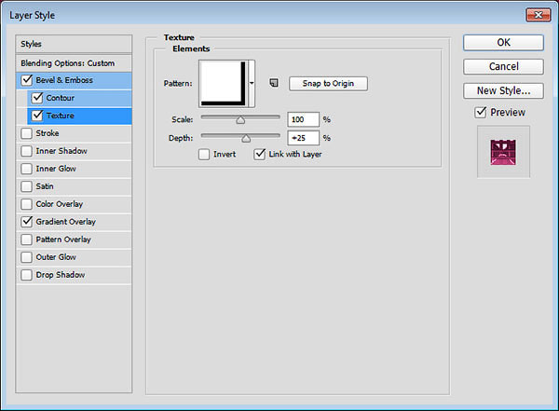Enable the Stroke checkbox
This screenshot has width=559, height=411.
[x=26, y=133]
